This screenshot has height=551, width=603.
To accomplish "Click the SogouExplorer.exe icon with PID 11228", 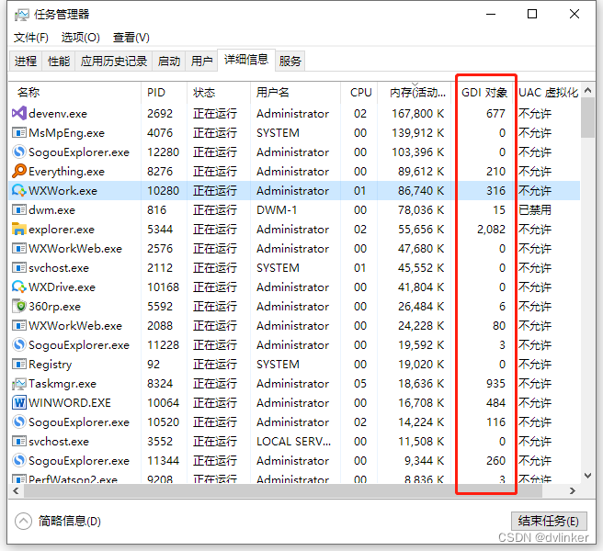I will (x=18, y=344).
